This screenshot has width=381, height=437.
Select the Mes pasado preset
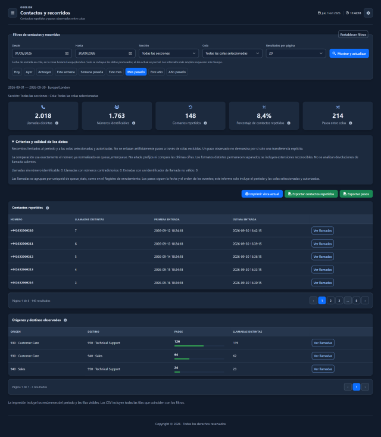pyautogui.click(x=136, y=72)
